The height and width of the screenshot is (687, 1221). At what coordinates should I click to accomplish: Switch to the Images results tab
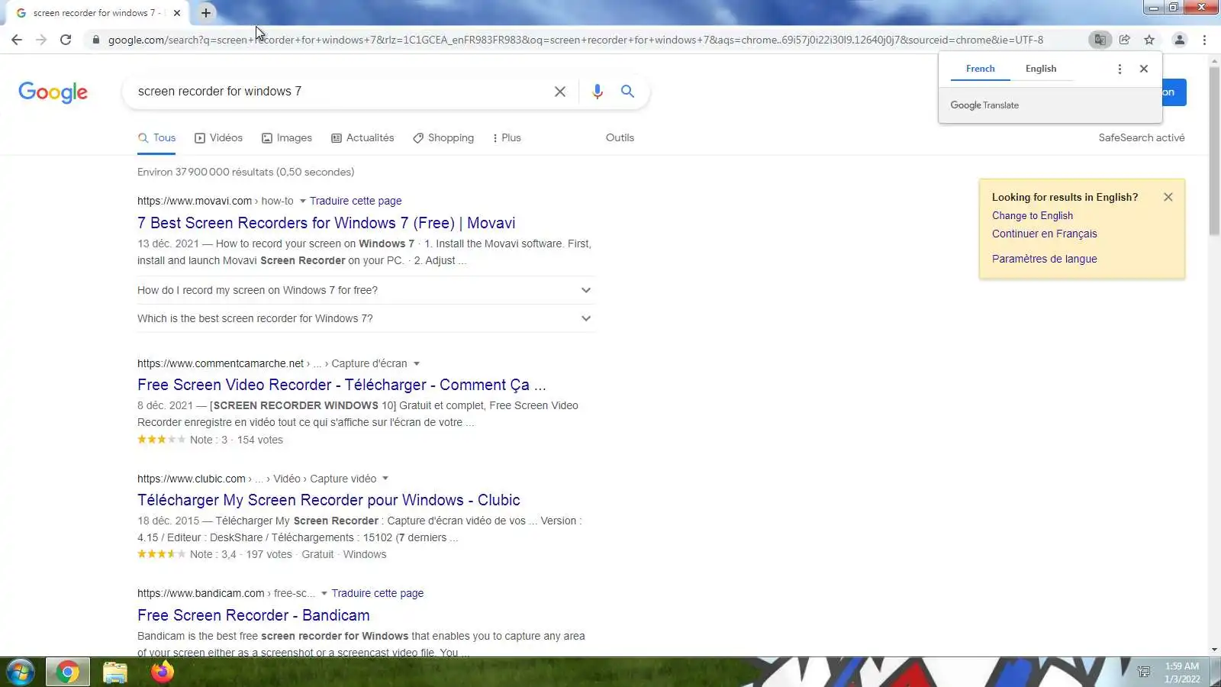(287, 138)
